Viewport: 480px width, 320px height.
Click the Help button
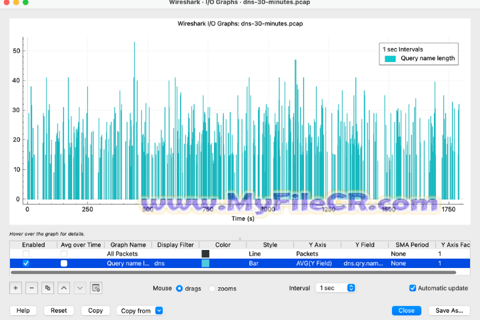pyautogui.click(x=23, y=311)
